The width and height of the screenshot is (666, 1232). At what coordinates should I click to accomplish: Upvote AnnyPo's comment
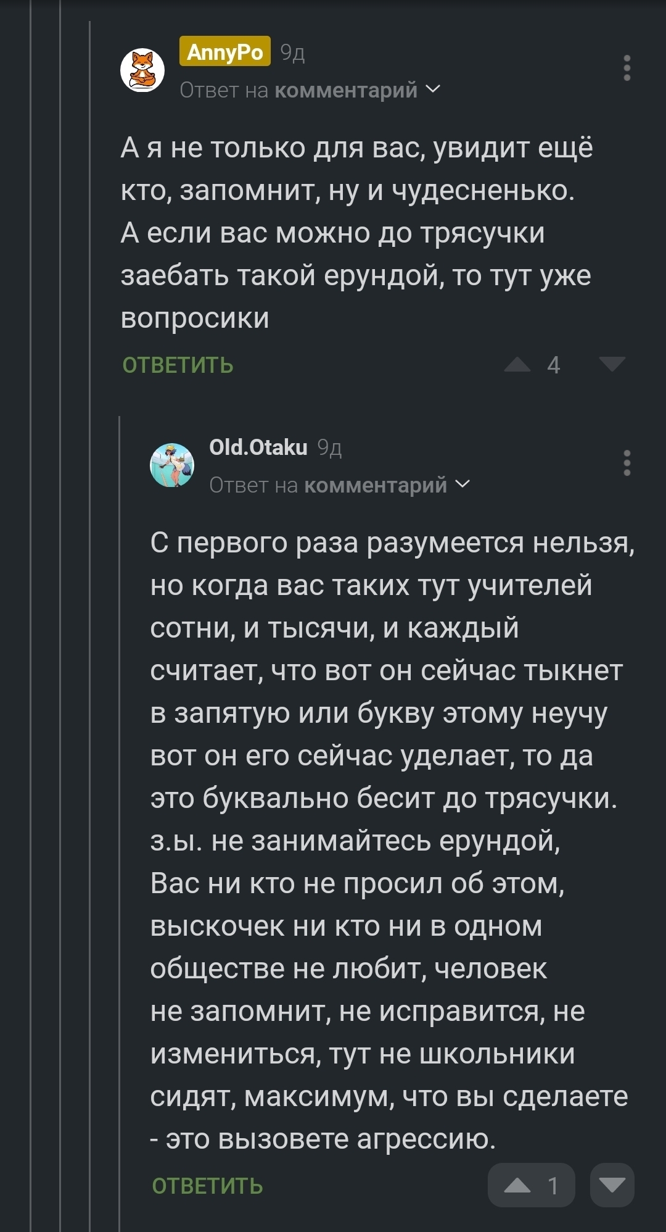coord(517,365)
